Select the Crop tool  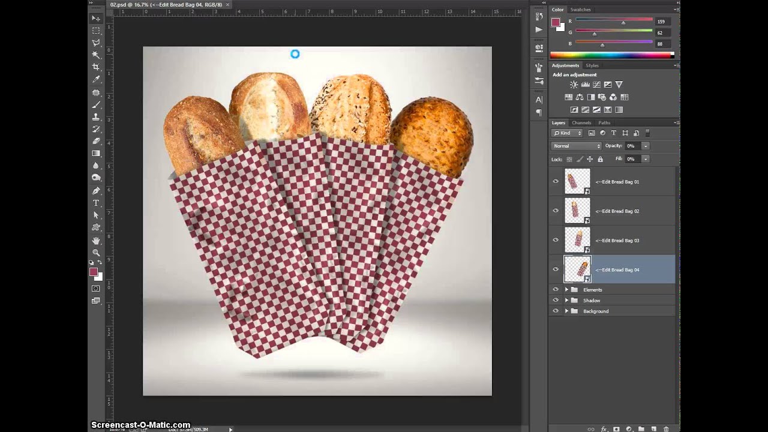(96, 67)
